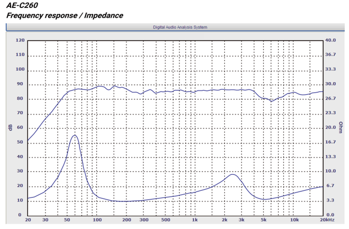Click the 40.0 value on Ohm axis
This screenshot has width=349, height=229.
(x=330, y=40)
